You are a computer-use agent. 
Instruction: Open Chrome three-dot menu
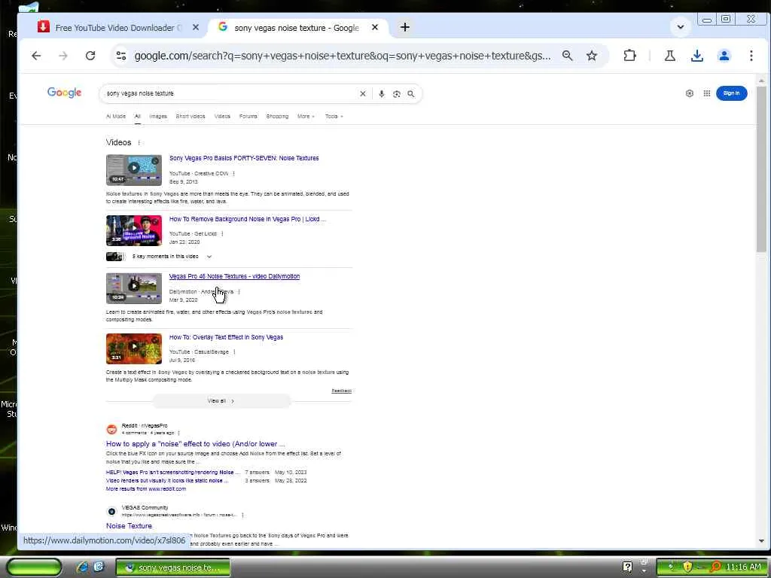pos(751,56)
